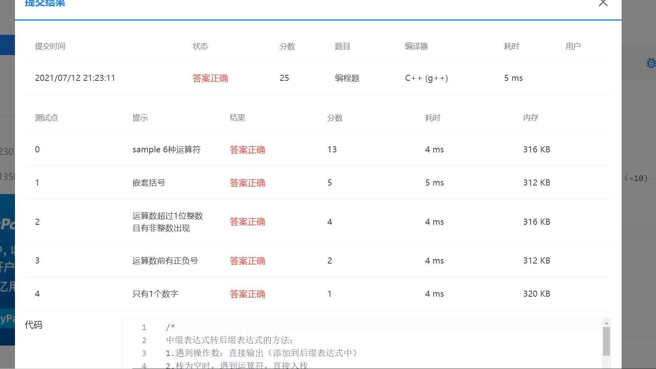Click the bug icon behind the dialog
The height and width of the screenshot is (369, 656).
[x=651, y=63]
